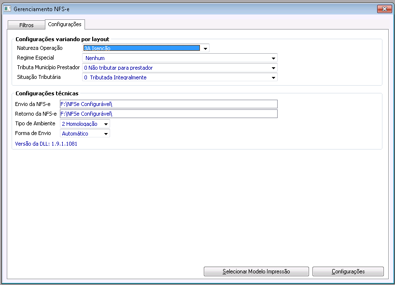
Task: Click the Versão da DLL text
Action: [47, 144]
